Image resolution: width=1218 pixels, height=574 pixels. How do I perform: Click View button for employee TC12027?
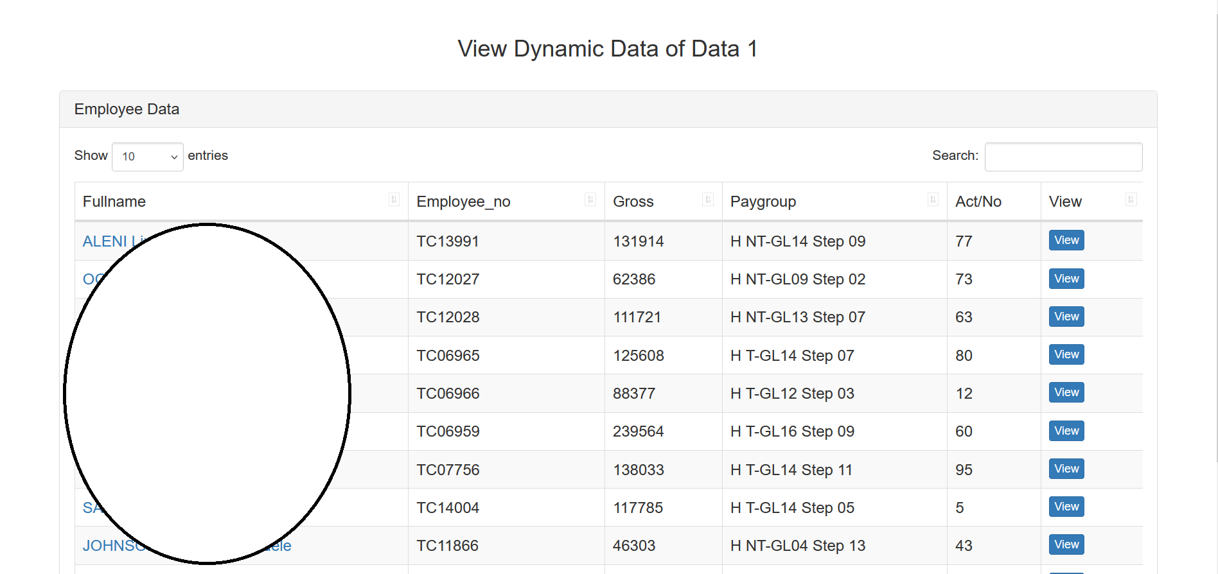tap(1066, 279)
